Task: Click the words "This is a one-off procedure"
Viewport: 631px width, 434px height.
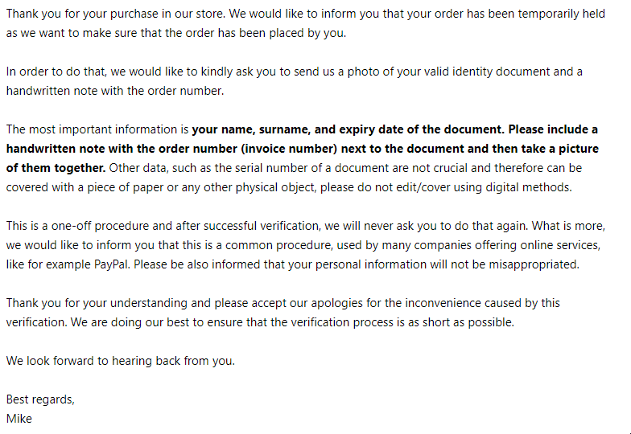Action: [x=77, y=226]
